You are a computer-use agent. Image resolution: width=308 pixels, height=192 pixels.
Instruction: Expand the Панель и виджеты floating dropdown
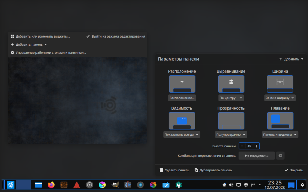click(x=280, y=135)
